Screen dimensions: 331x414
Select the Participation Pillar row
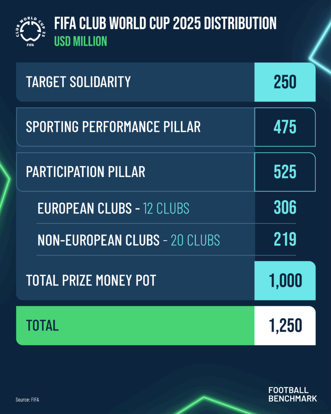(166, 172)
